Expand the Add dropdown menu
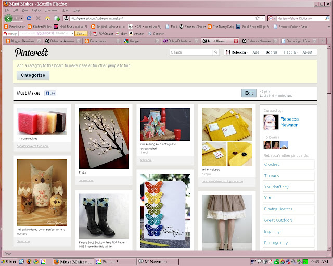333x266 pixels. (257, 52)
